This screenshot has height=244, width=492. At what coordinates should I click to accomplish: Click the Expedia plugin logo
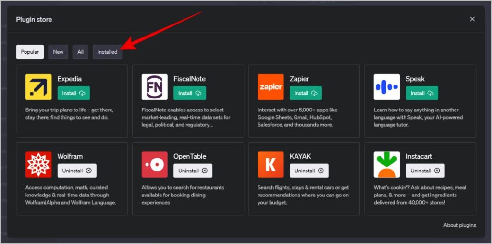pyautogui.click(x=38, y=87)
